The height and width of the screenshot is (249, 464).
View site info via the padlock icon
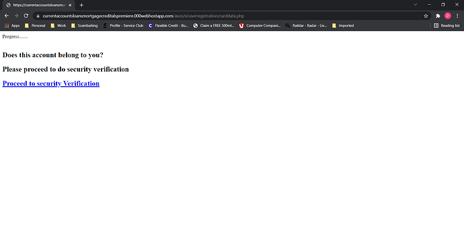pos(38,16)
